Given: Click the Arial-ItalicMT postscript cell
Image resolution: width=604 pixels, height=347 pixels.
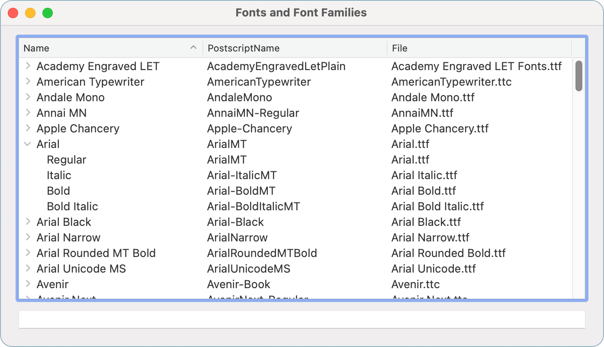Looking at the screenshot, I should pyautogui.click(x=242, y=175).
